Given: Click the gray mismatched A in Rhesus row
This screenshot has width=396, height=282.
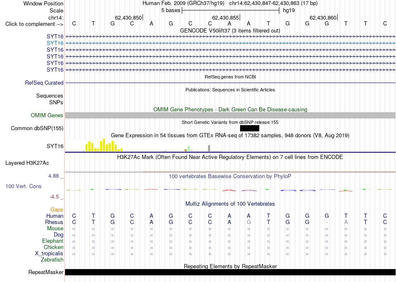Looking at the screenshot, I should point(346,222).
